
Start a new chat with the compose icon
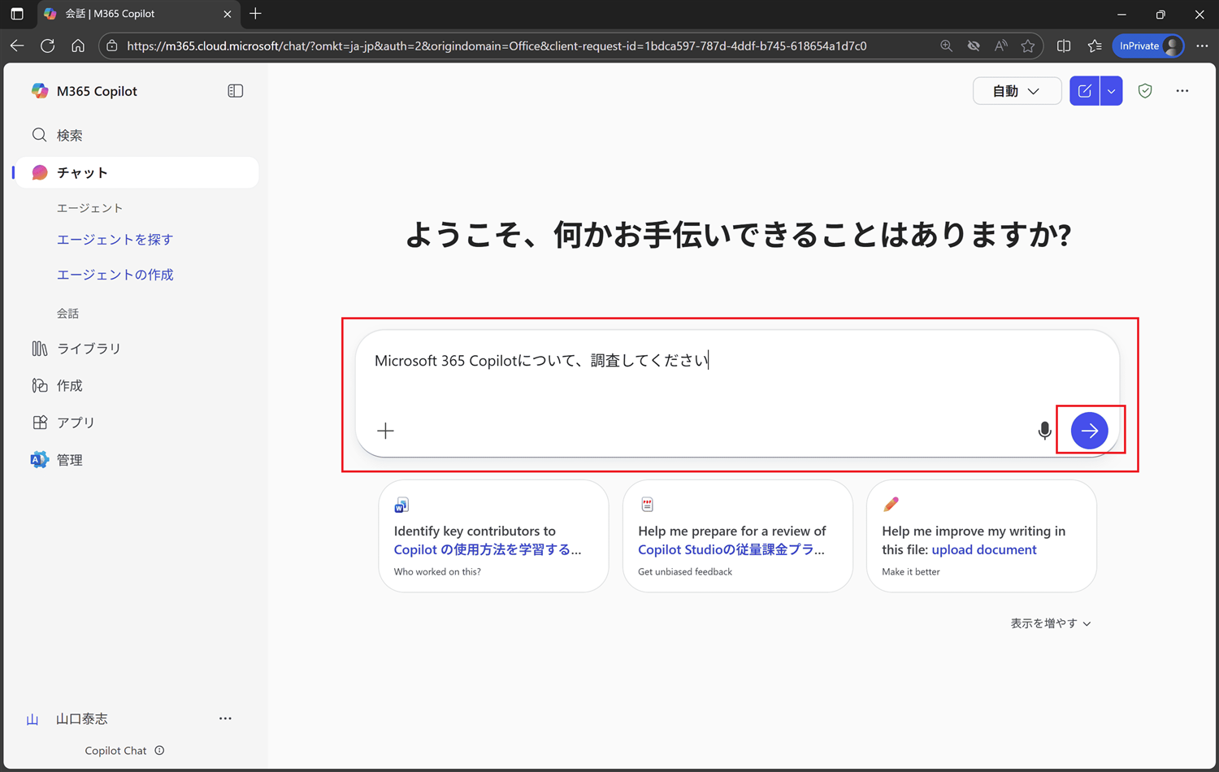tap(1084, 91)
